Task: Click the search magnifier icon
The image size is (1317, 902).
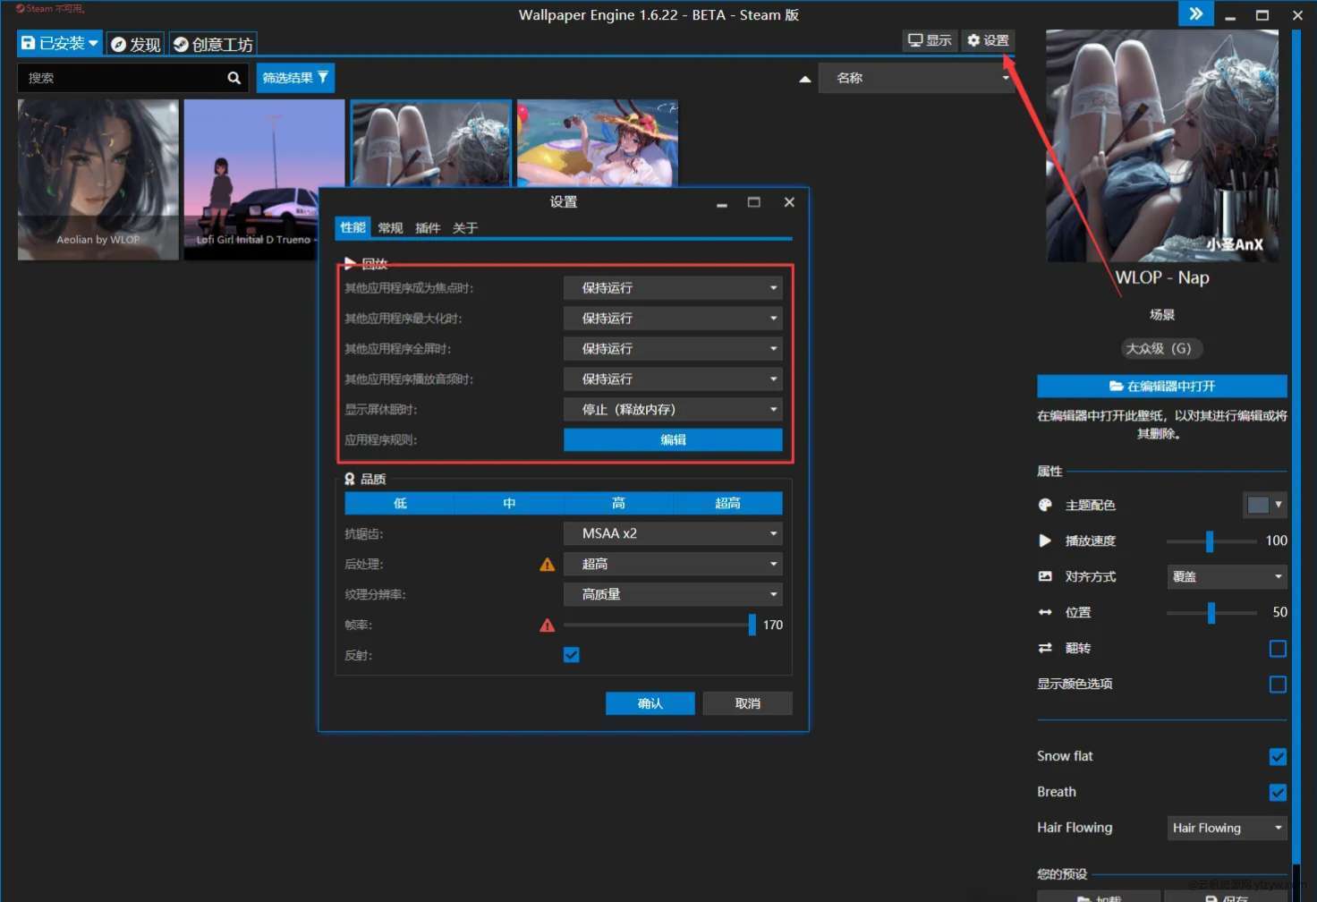Action: coord(234,78)
